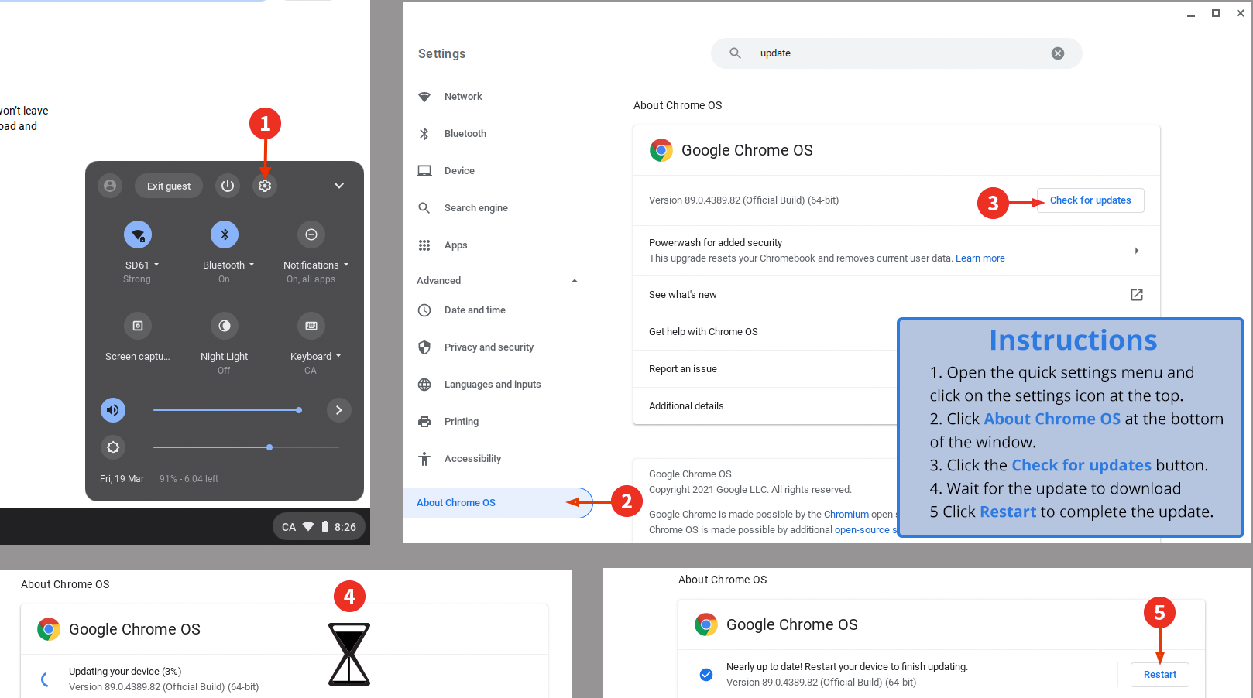This screenshot has height=698, width=1253.
Task: Open audio settings arrow beside volume
Action: [x=339, y=410]
